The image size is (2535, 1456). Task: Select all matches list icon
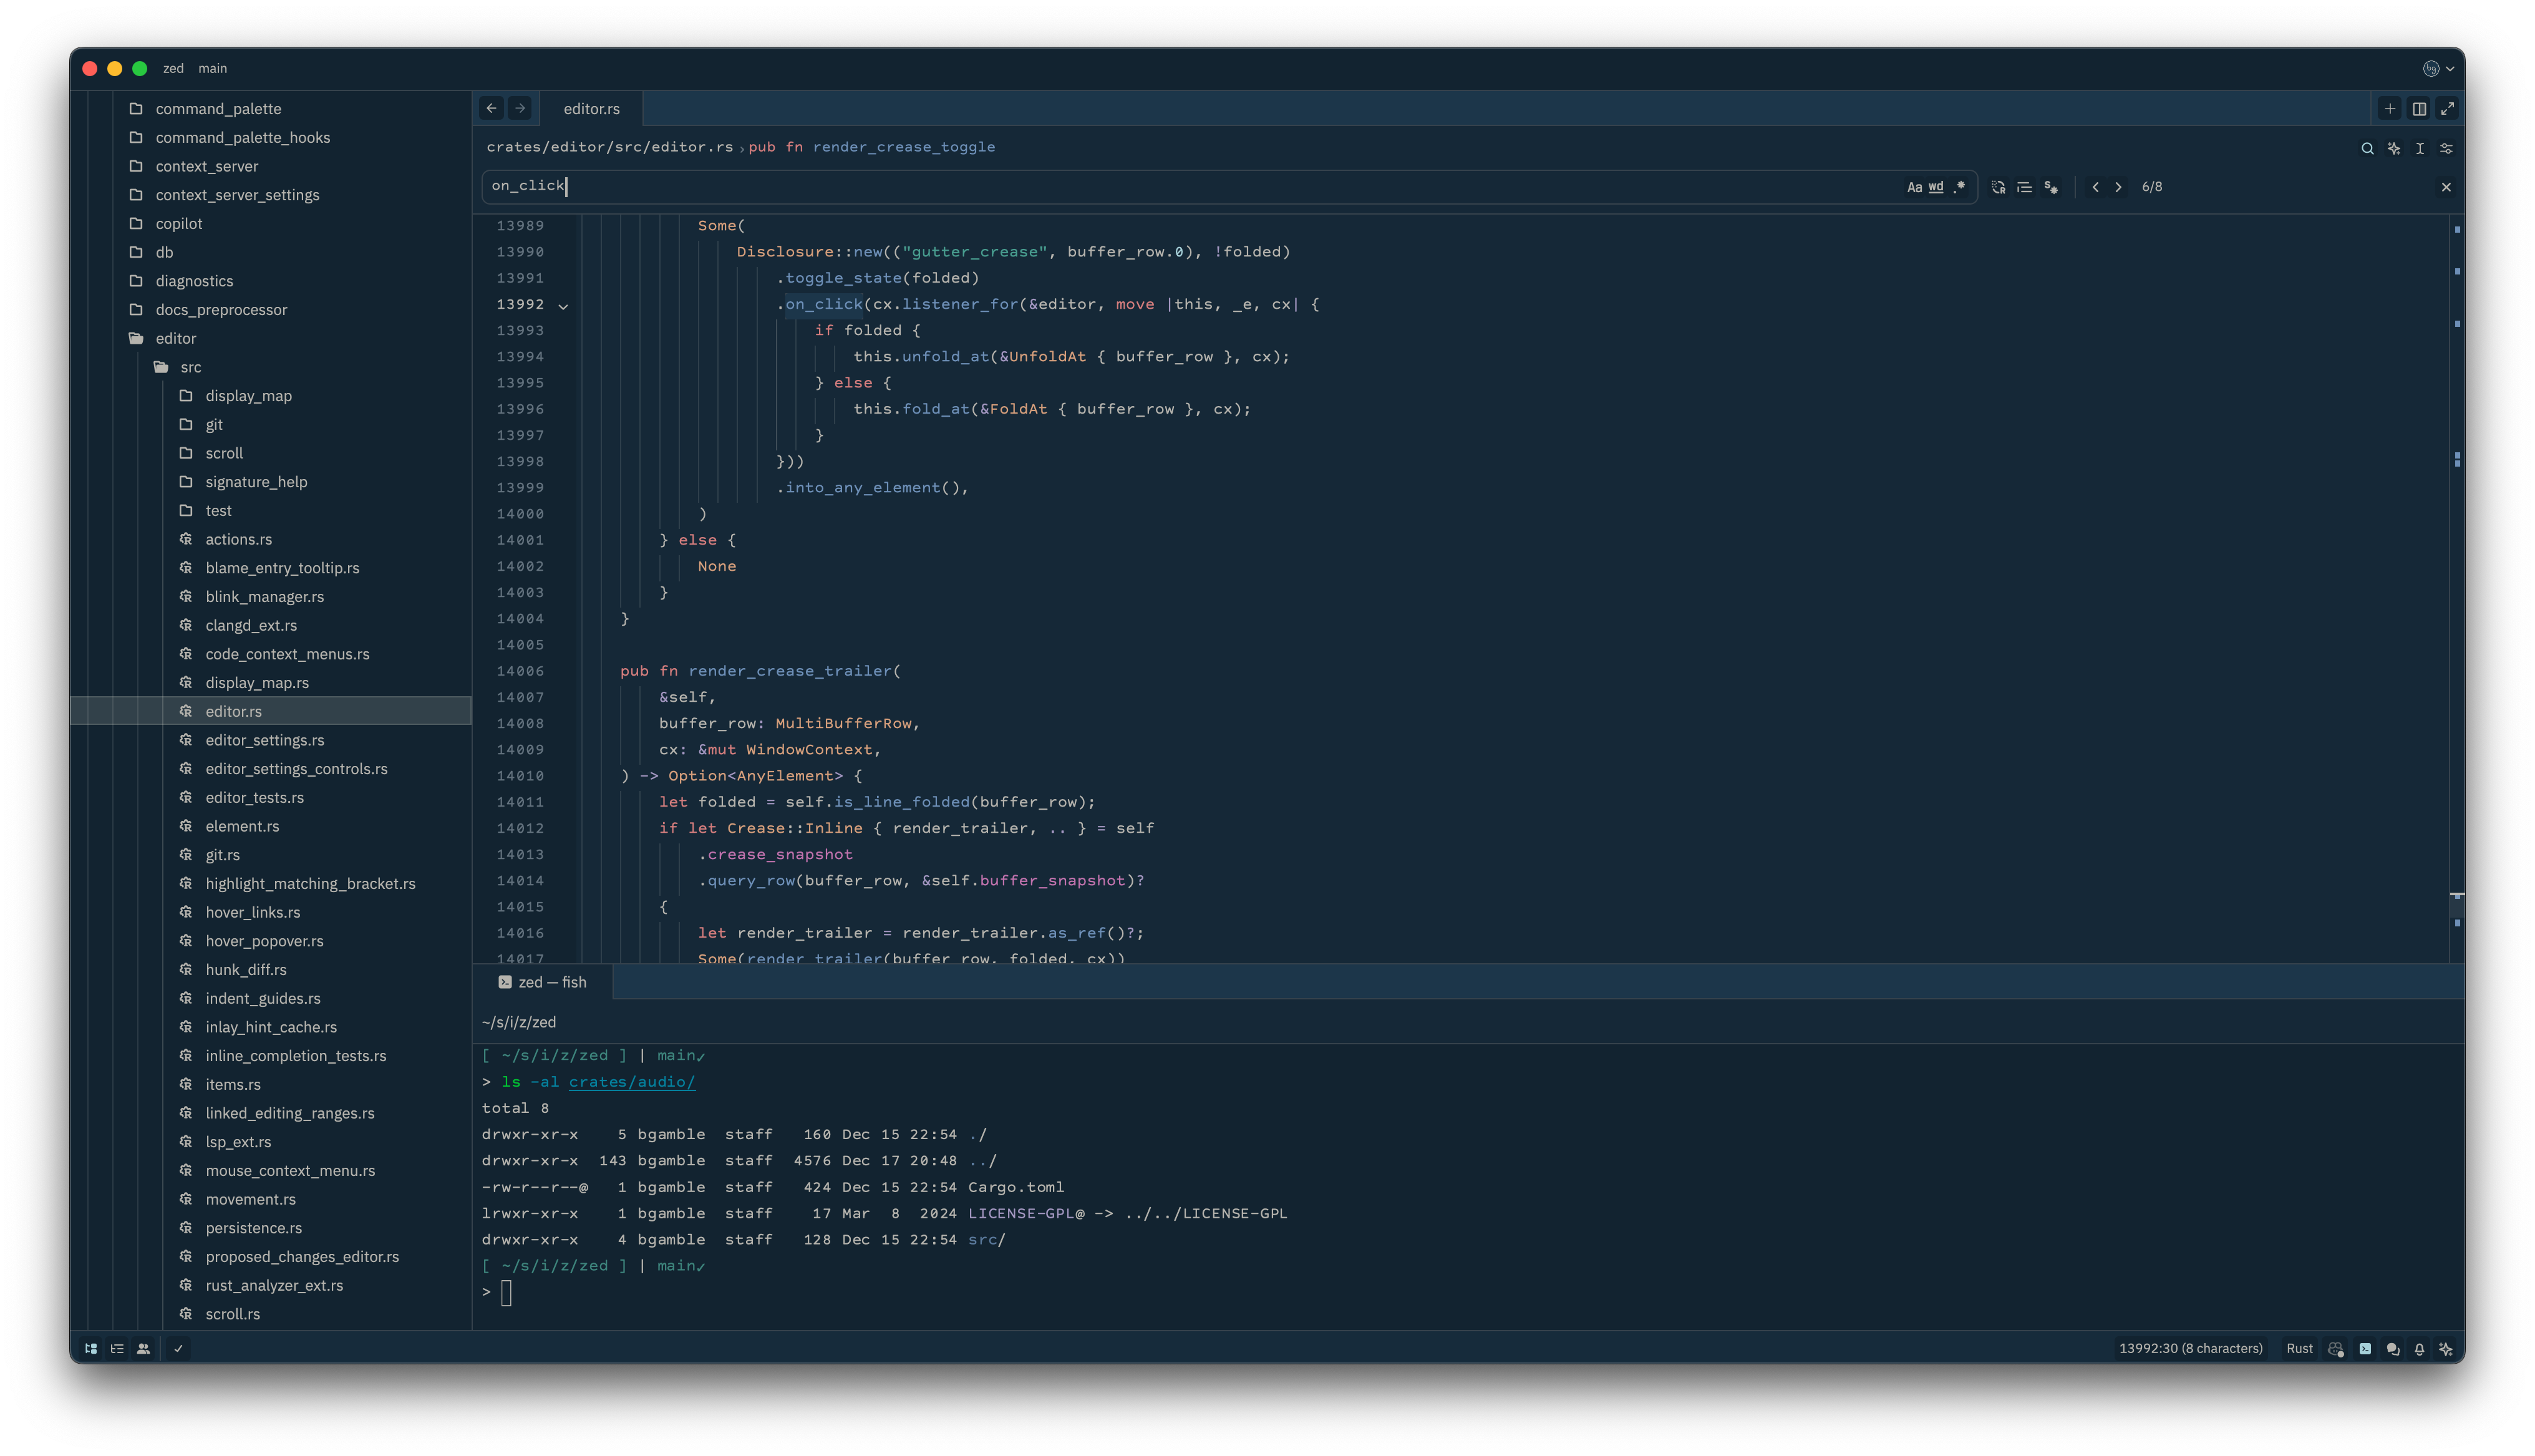(x=2024, y=187)
